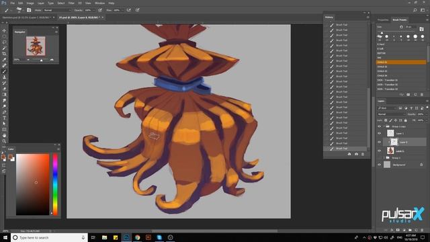Hide the Group 1 copy layer group
430x242 pixels.
(x=379, y=126)
